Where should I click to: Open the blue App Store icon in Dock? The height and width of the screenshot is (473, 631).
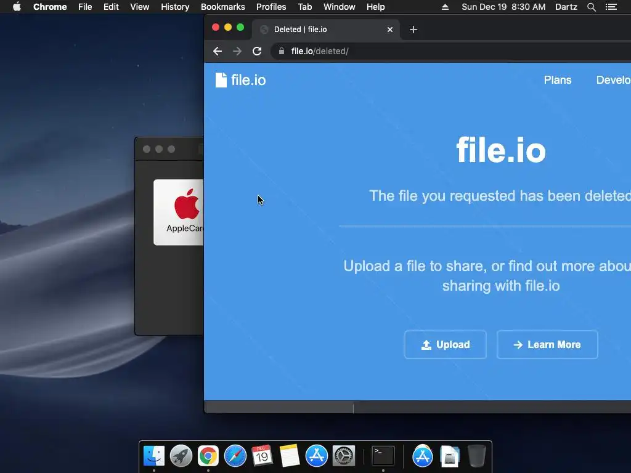317,456
